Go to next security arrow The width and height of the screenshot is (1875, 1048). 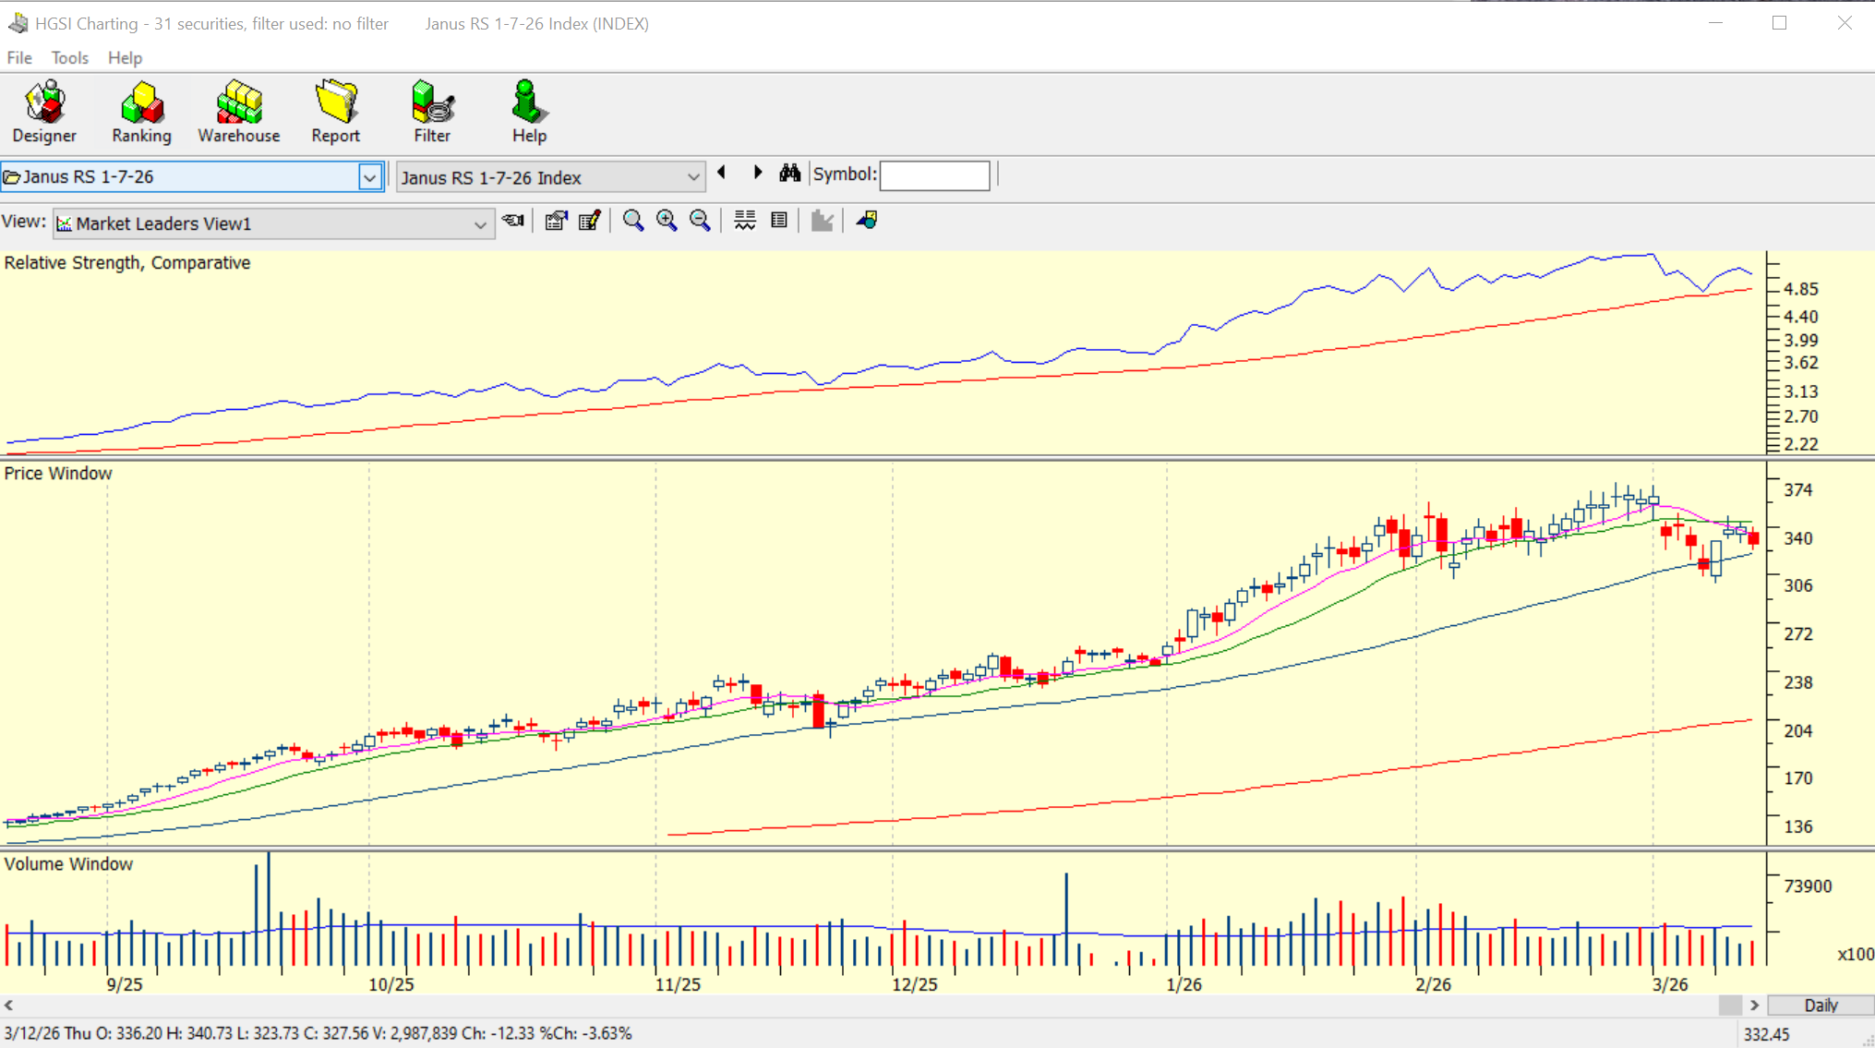[x=758, y=173]
